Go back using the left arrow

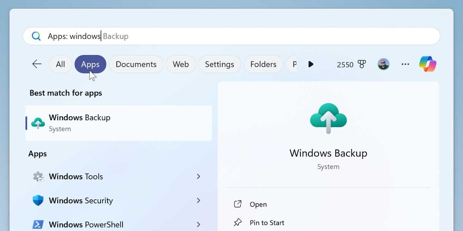[x=37, y=64]
